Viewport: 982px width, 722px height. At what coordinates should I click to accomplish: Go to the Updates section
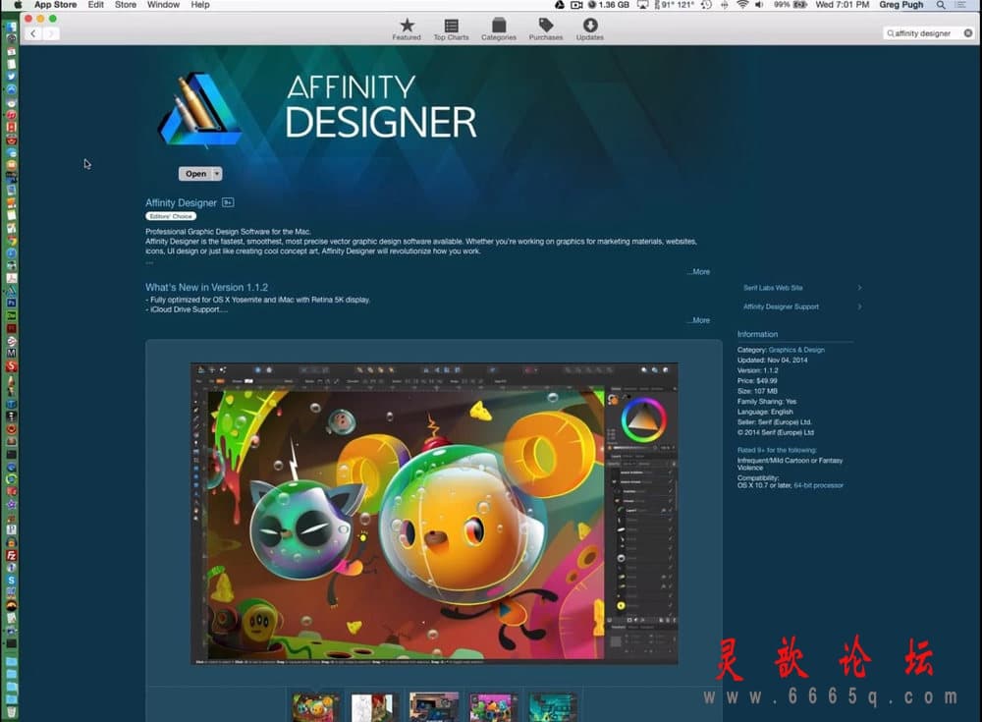(590, 29)
